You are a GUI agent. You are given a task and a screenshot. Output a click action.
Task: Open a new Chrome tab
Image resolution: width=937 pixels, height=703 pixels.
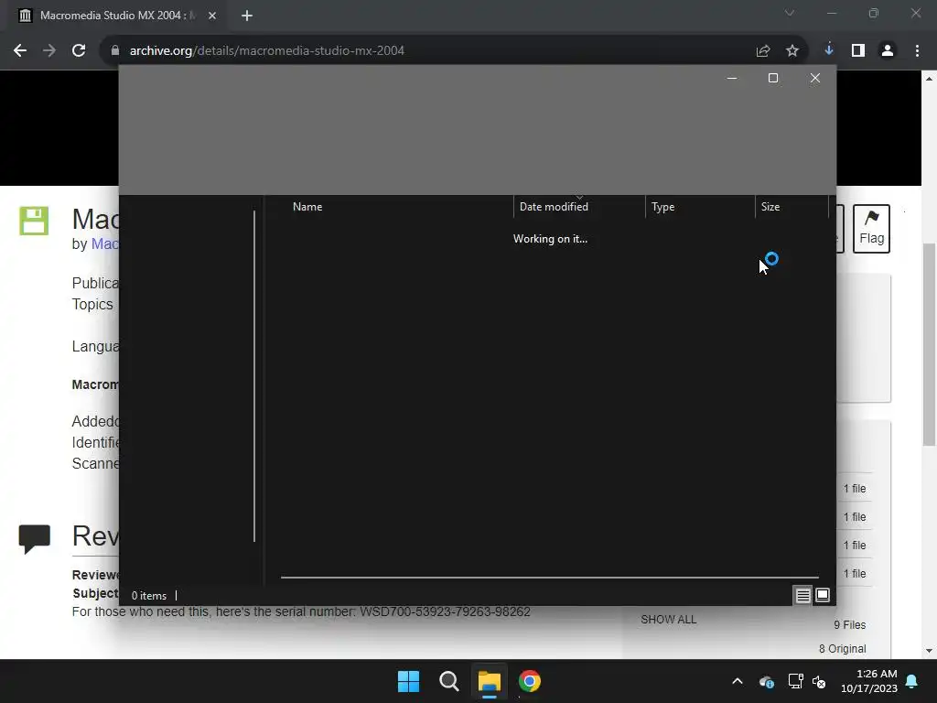[247, 16]
